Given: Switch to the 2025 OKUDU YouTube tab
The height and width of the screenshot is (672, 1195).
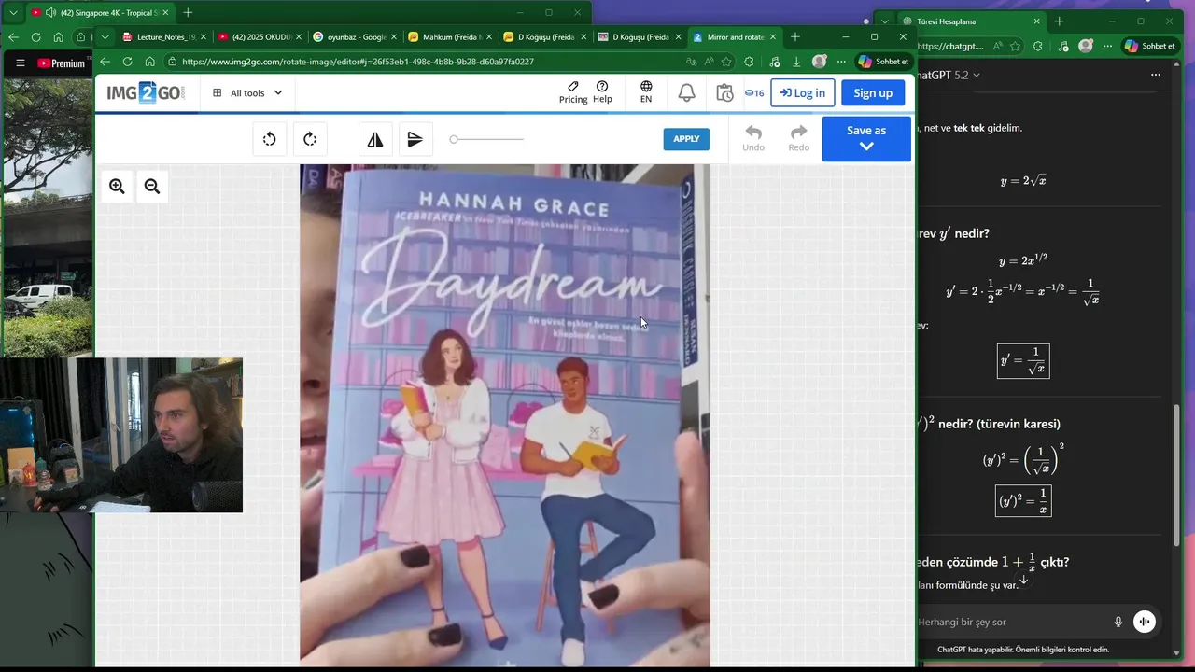Looking at the screenshot, I should (259, 37).
